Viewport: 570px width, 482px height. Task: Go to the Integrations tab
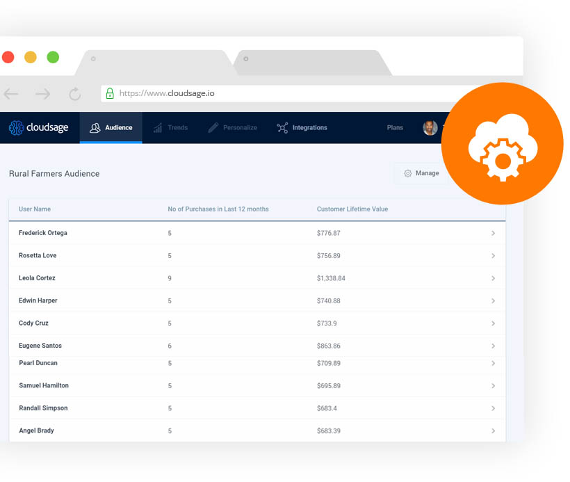click(302, 128)
